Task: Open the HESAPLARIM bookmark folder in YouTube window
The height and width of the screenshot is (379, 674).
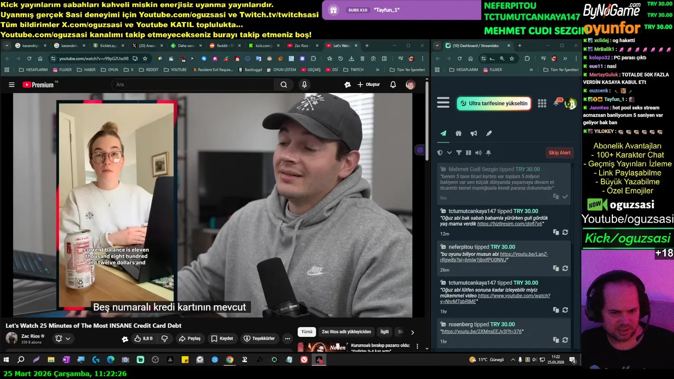Action: point(33,69)
